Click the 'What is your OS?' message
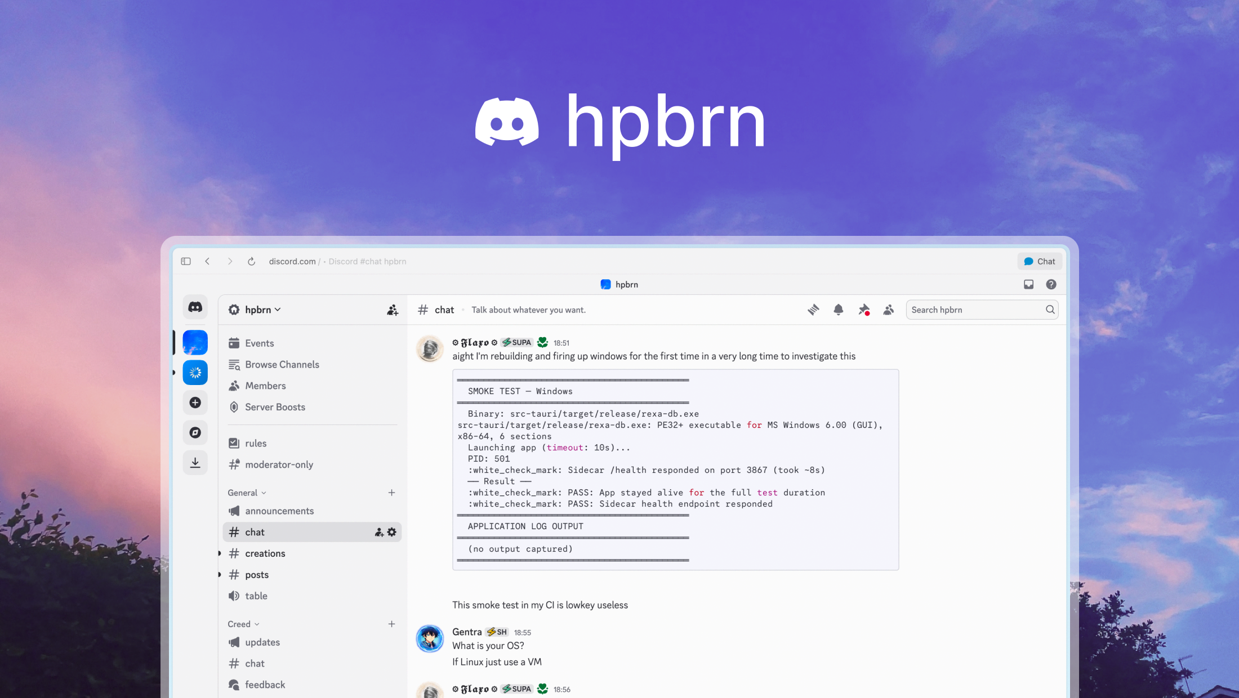Screen dimensions: 1239x698 click(x=488, y=646)
